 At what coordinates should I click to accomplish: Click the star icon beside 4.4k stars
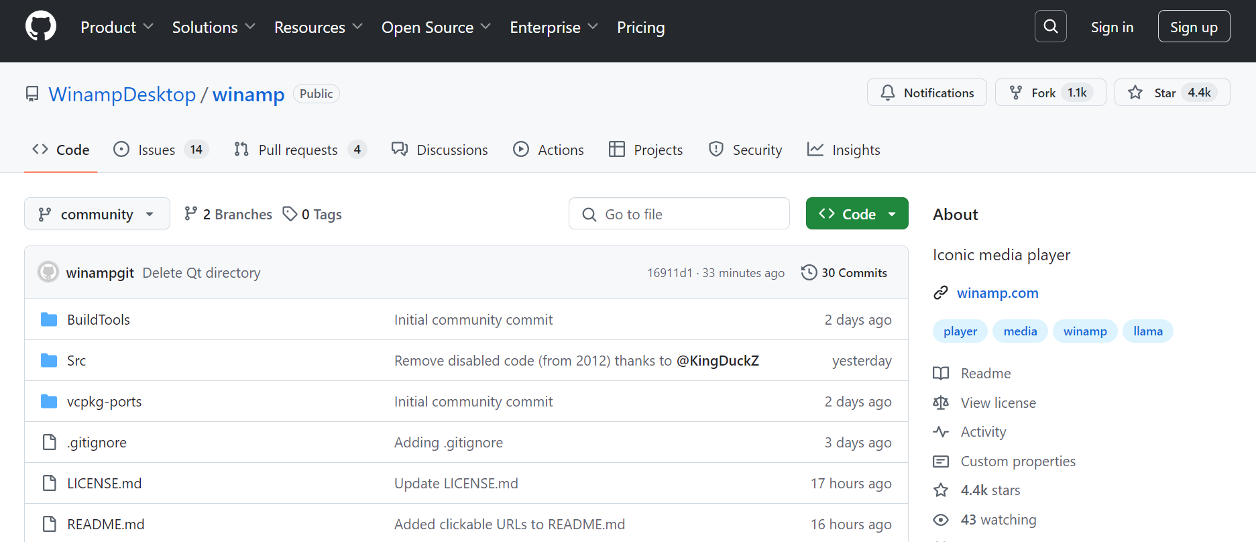pos(941,490)
